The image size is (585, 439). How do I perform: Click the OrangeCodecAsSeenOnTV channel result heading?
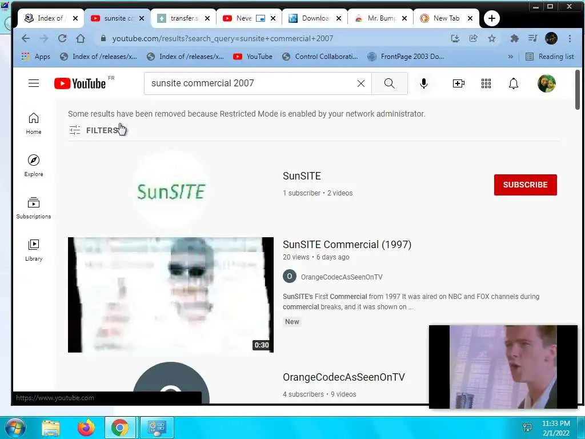click(x=343, y=377)
